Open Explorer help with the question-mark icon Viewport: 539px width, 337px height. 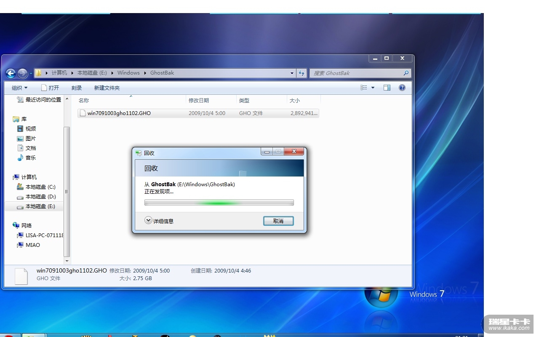click(402, 88)
